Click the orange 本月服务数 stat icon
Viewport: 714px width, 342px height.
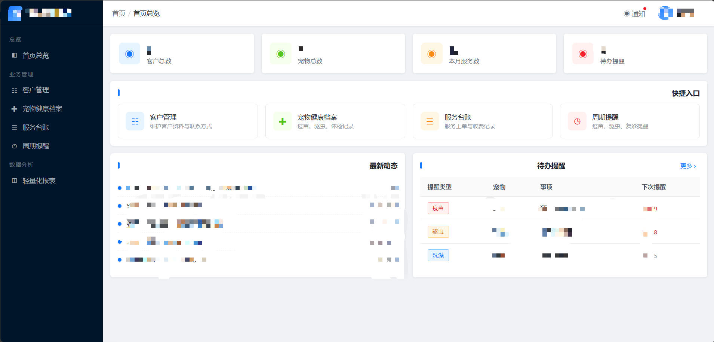coord(432,54)
